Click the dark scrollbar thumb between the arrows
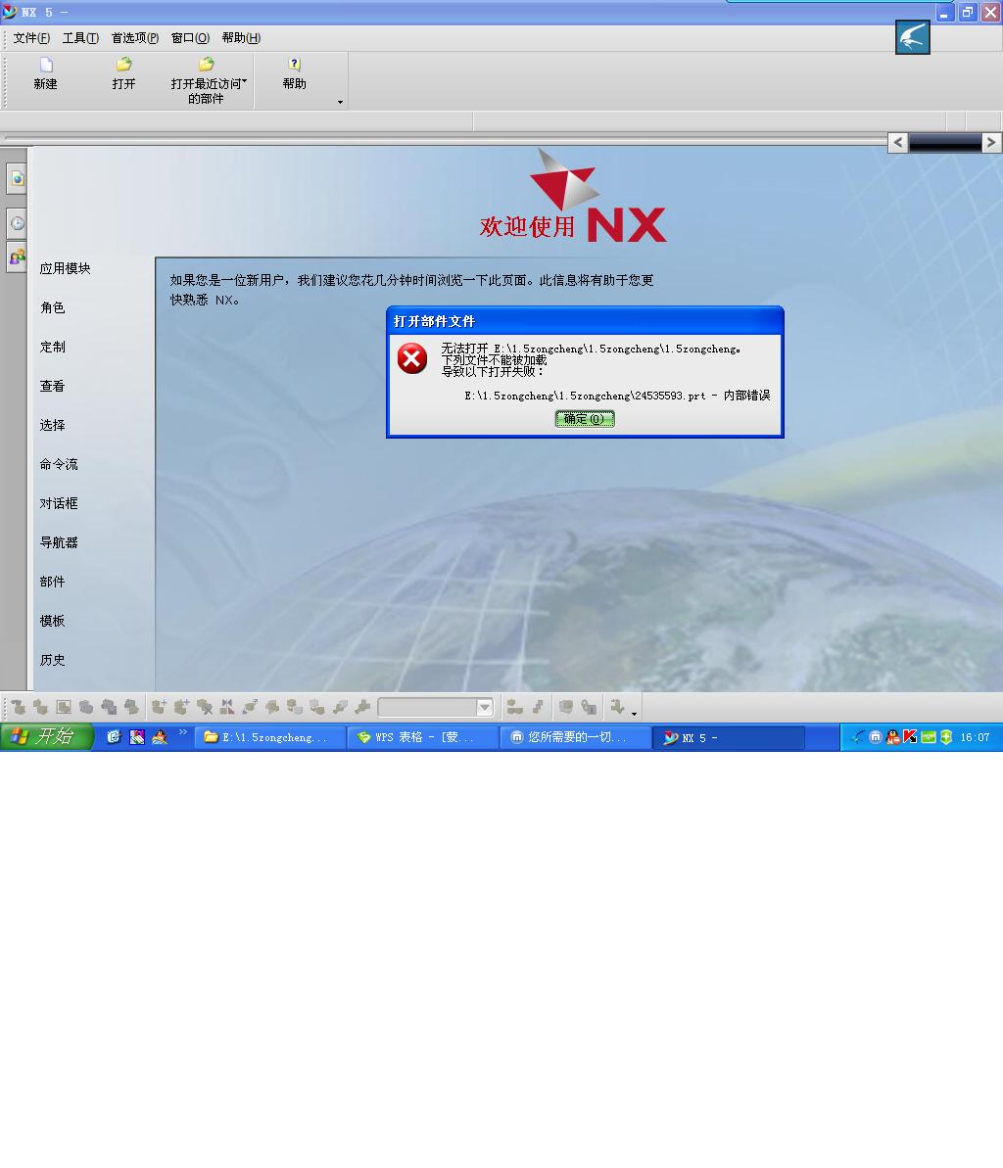Viewport: 1003px width, 1168px height. tap(945, 143)
